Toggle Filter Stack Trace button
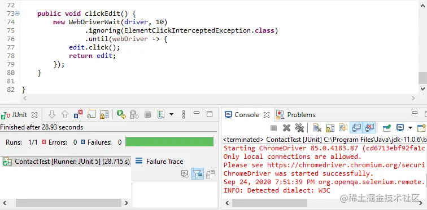The width and height of the screenshot is (427, 210). tap(198, 173)
